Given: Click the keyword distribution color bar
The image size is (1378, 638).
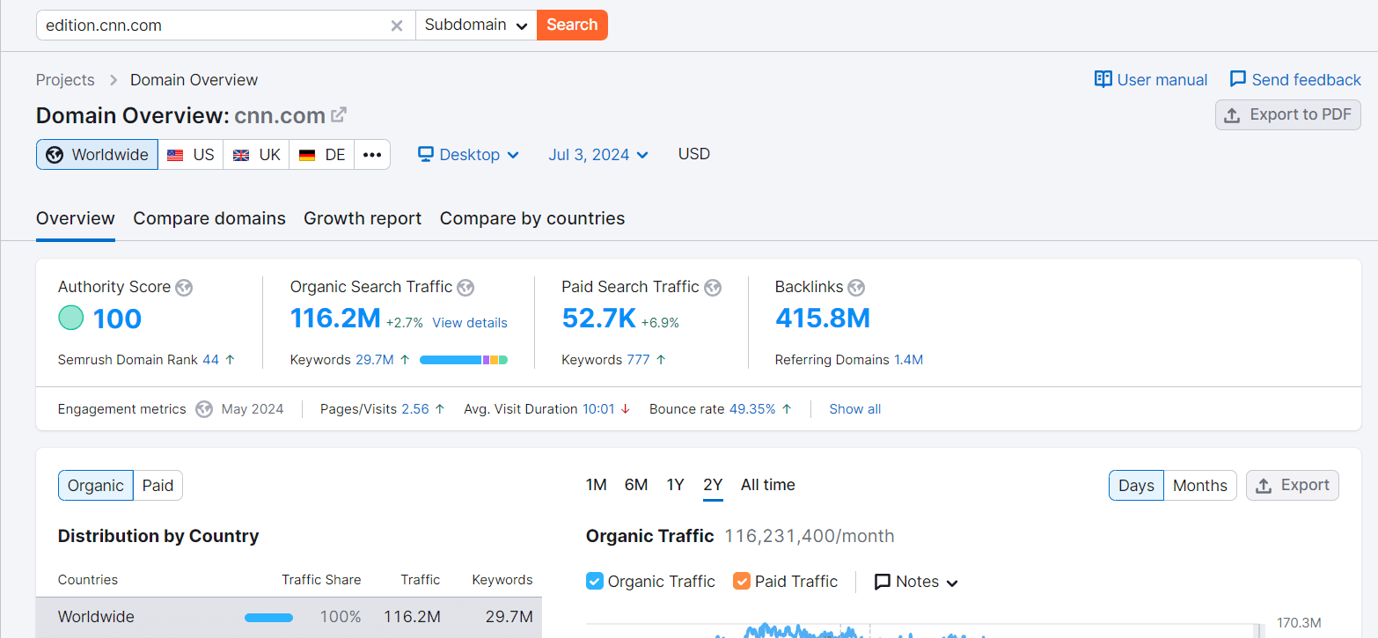Looking at the screenshot, I should coord(464,360).
